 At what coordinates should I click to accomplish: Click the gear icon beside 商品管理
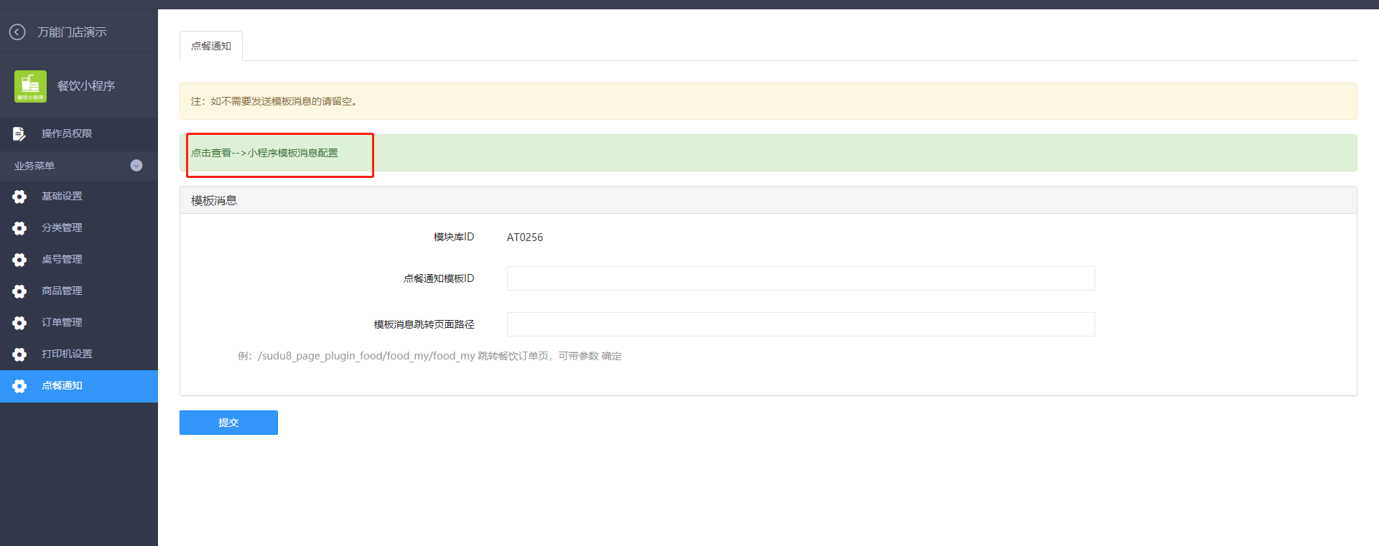click(x=19, y=291)
